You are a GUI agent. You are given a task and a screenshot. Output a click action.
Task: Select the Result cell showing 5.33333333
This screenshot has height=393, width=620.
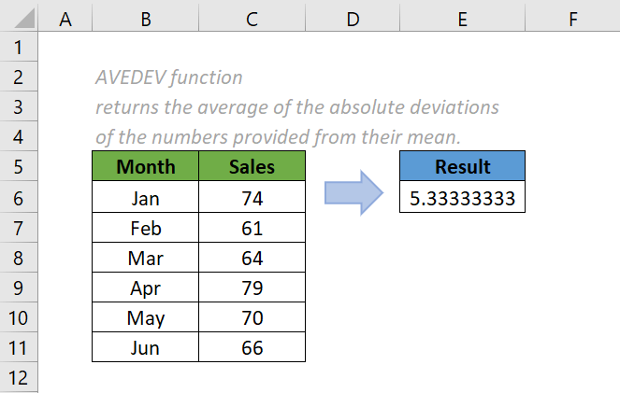[x=462, y=198]
